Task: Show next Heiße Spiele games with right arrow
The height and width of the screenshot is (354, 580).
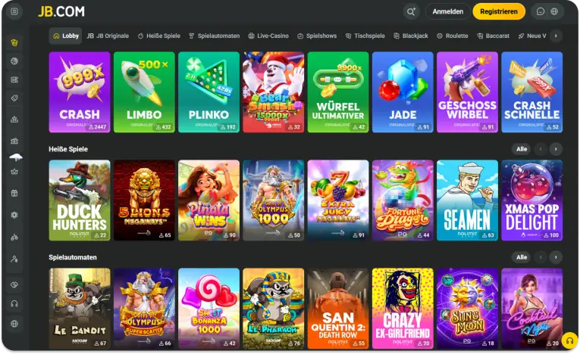Action: [x=556, y=149]
